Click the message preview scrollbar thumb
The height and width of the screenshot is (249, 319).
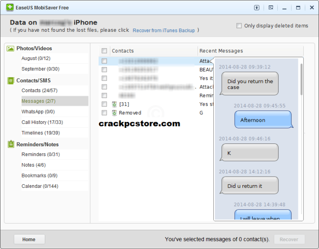point(301,79)
